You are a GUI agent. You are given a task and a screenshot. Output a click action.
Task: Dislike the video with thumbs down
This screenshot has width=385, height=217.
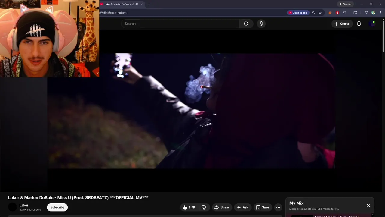[204, 207]
